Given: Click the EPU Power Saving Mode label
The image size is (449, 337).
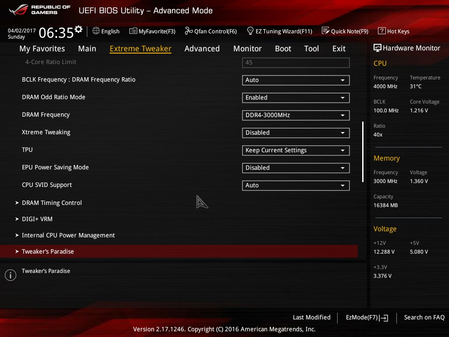Looking at the screenshot, I should 55,167.
